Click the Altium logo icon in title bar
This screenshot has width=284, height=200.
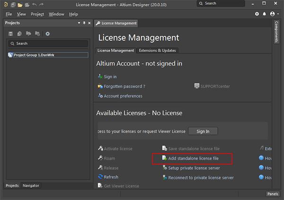(6, 5)
